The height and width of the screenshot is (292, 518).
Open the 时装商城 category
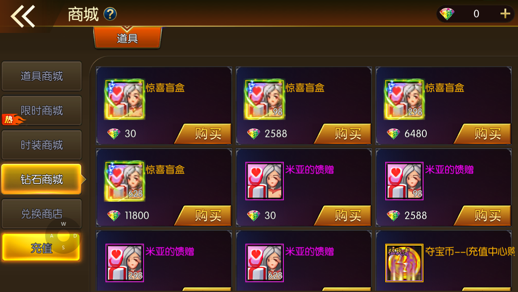pyautogui.click(x=42, y=145)
